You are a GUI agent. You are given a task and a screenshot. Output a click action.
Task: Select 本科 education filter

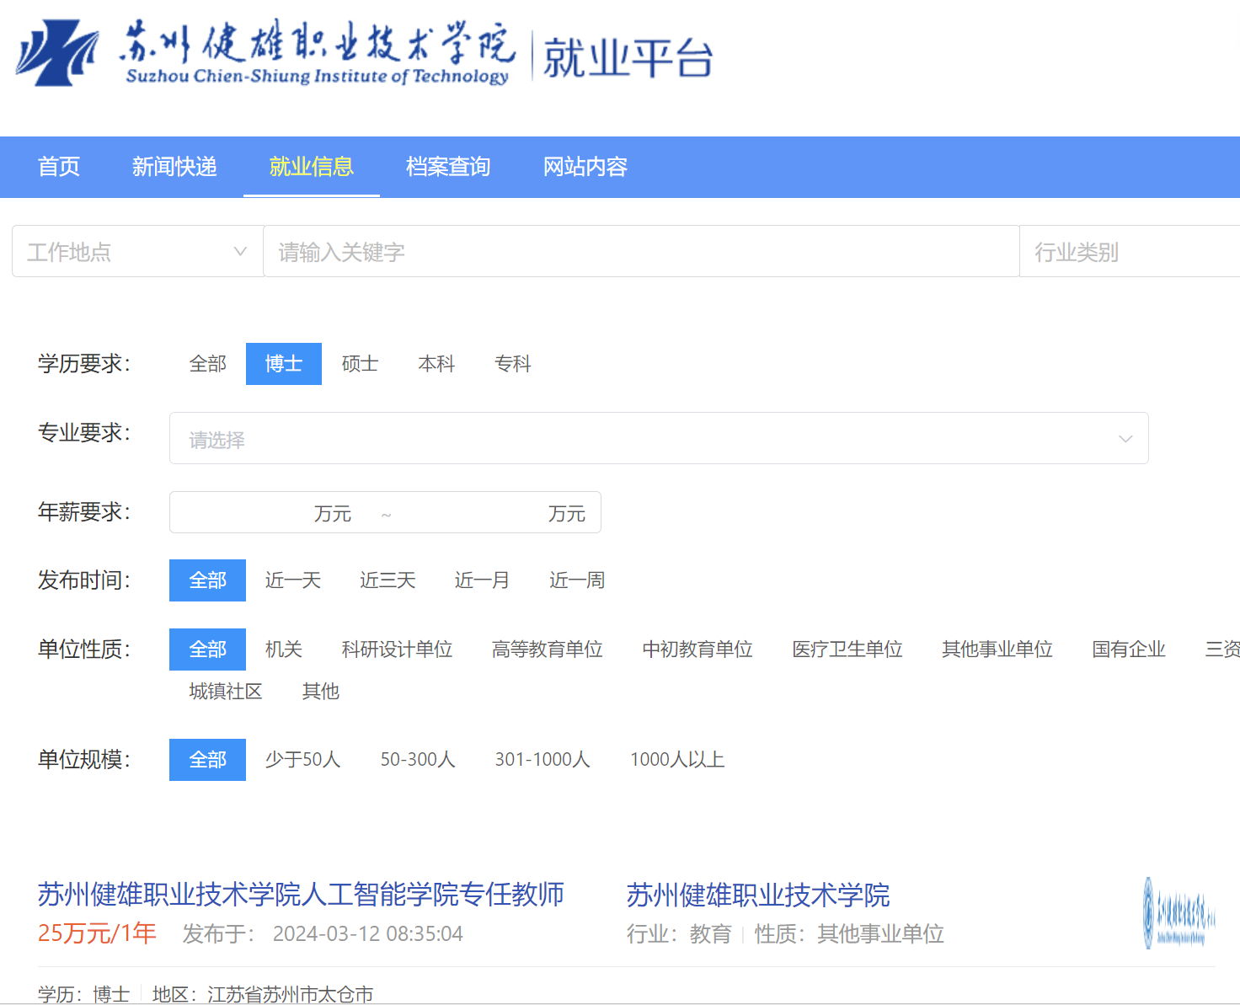(436, 364)
